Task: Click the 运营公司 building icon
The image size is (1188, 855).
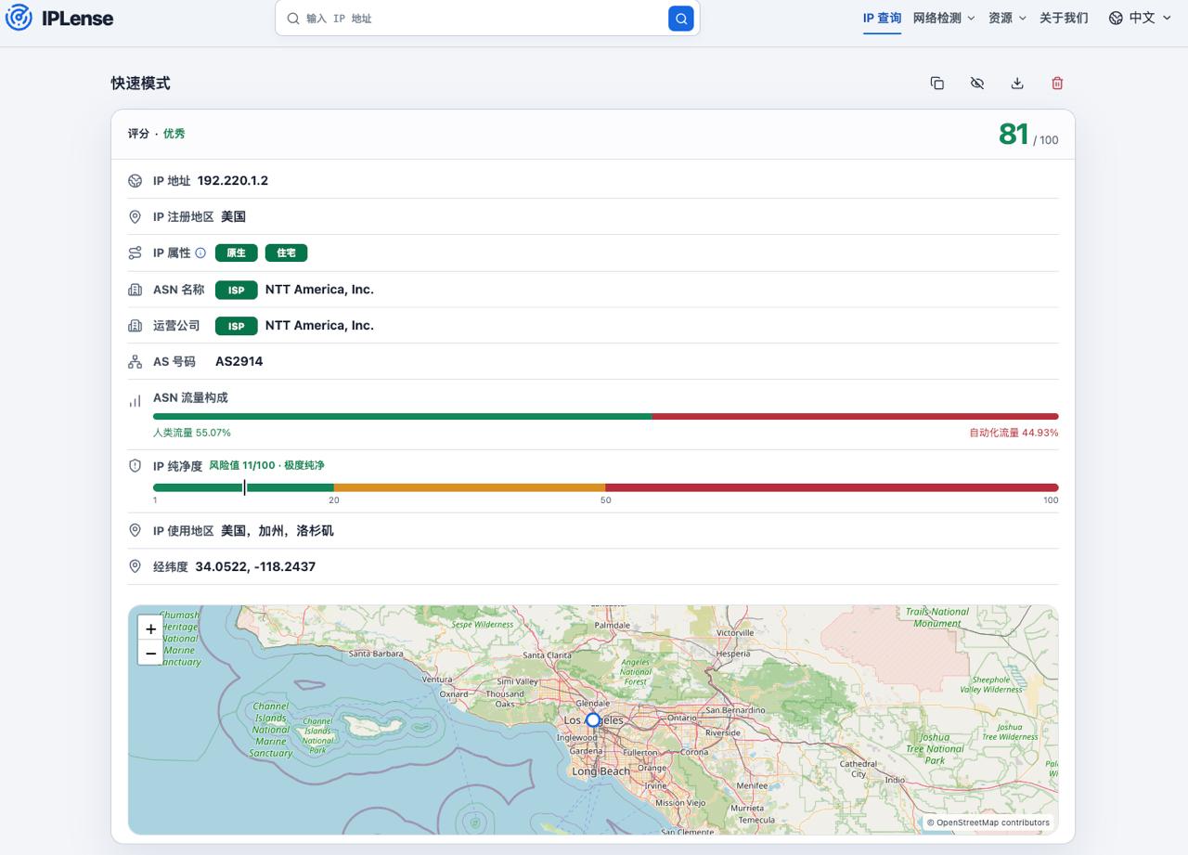Action: [x=136, y=326]
